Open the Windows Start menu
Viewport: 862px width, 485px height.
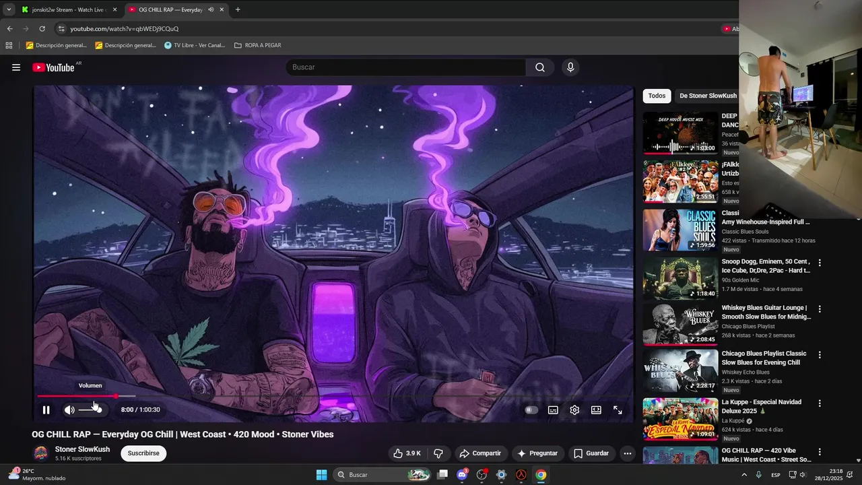[321, 475]
